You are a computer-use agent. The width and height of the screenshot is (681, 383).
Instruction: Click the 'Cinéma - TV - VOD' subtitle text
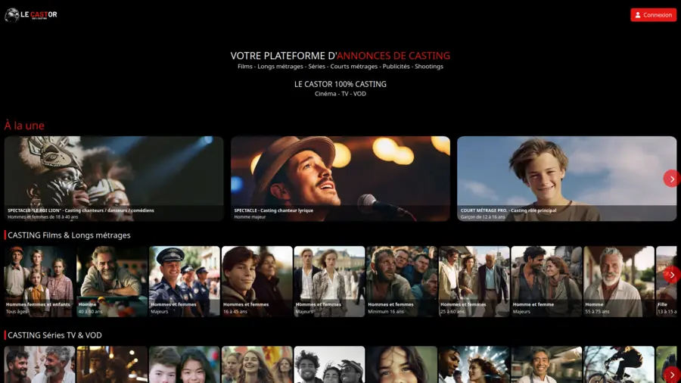coord(340,94)
